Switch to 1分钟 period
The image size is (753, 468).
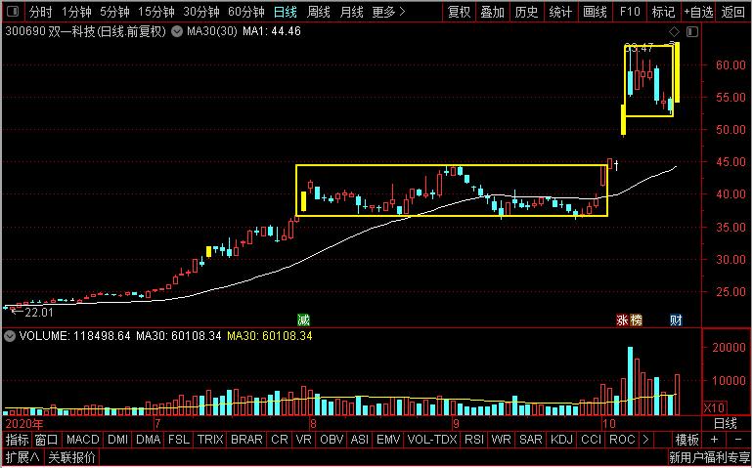click(77, 12)
